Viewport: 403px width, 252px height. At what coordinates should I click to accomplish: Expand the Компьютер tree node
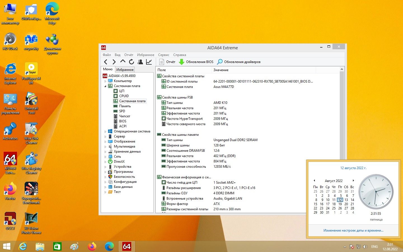tap(106, 81)
